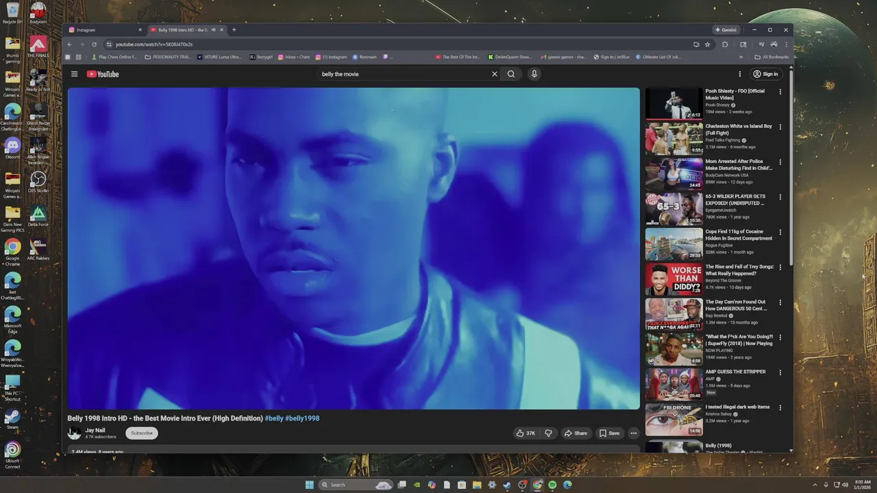The width and height of the screenshot is (877, 493).
Task: Clear the YouTube search box text
Action: (495, 74)
